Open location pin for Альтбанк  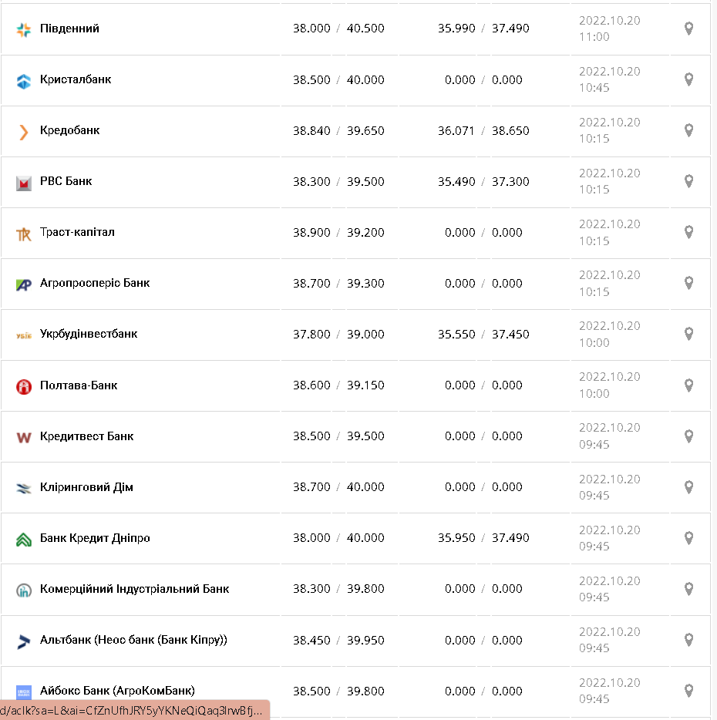click(x=688, y=640)
